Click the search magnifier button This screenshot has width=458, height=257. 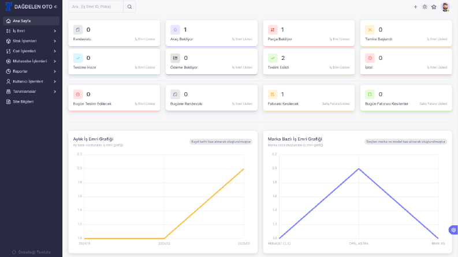(129, 7)
